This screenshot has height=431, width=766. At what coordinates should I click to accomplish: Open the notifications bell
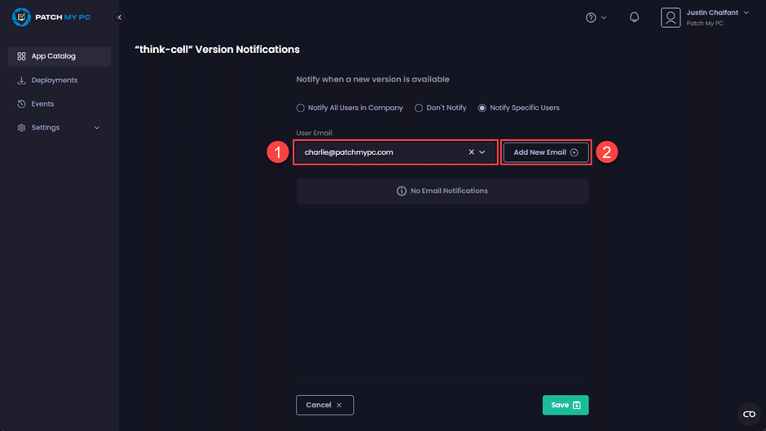pos(634,18)
